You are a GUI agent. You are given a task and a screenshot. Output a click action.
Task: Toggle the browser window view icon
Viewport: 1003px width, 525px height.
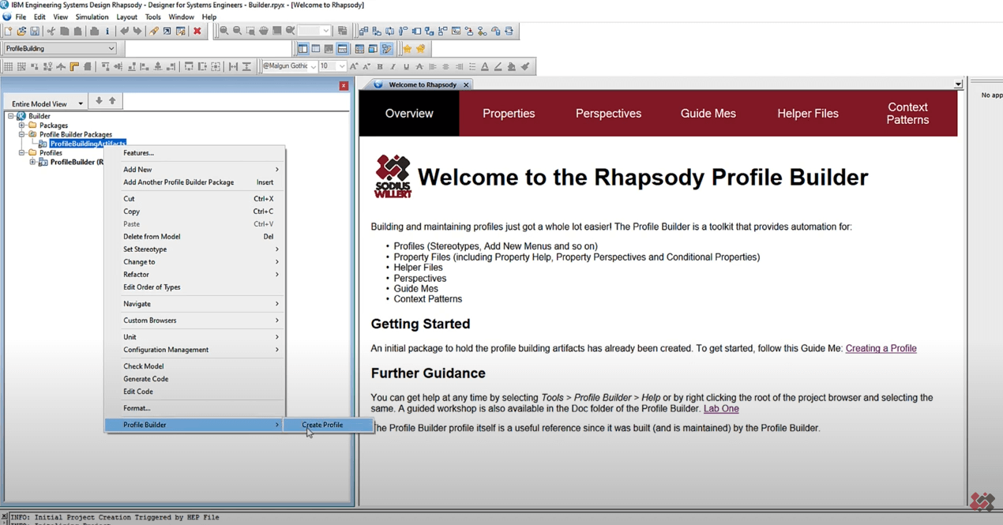point(302,49)
